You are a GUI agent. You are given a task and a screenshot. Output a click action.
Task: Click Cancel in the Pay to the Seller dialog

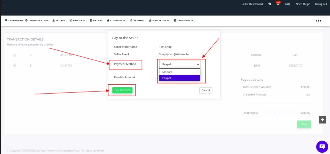pos(206,90)
